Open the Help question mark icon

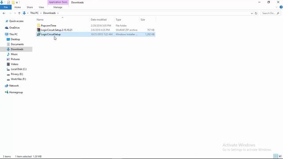(x=281, y=7)
